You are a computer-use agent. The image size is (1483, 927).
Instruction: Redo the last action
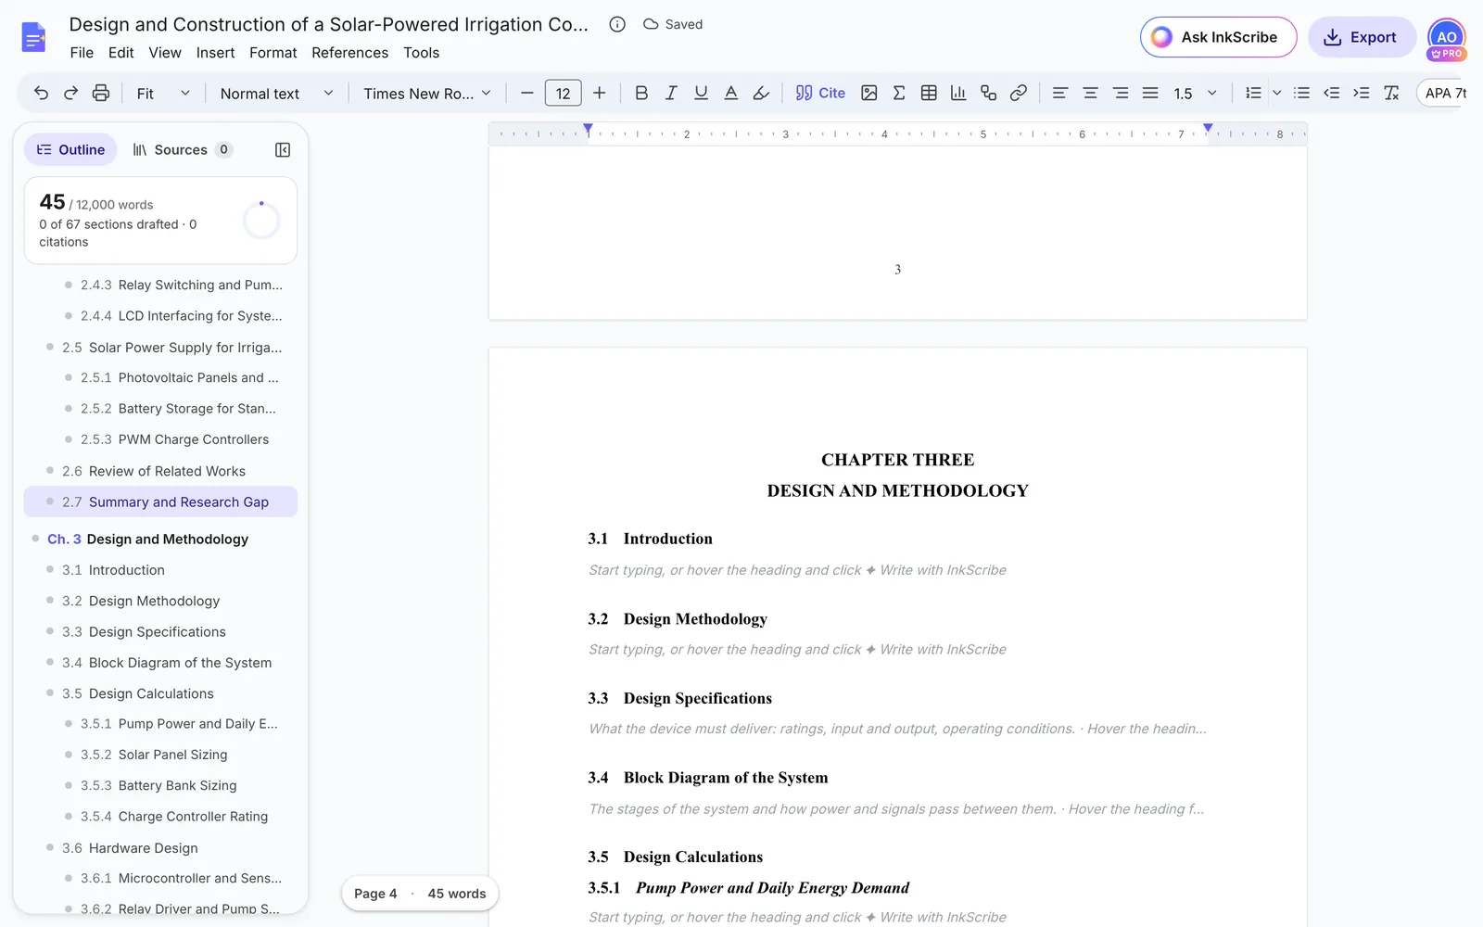click(x=70, y=93)
